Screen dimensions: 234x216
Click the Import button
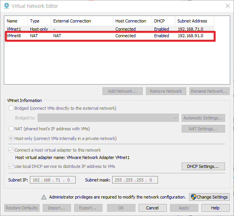click(x=57, y=208)
